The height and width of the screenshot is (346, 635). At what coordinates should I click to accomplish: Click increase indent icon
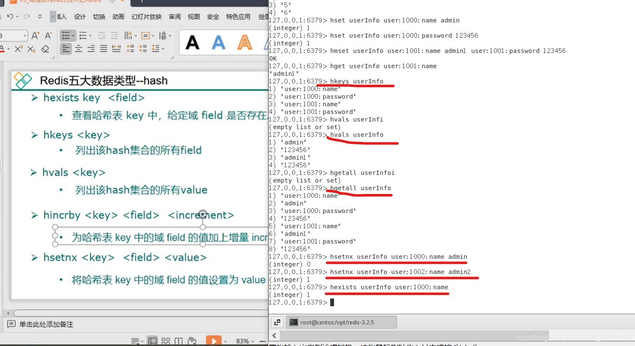[x=114, y=36]
